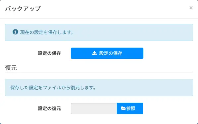The width and height of the screenshot is (198, 124).
Task: Click the info circle icon in alert
Action: click(15, 32)
